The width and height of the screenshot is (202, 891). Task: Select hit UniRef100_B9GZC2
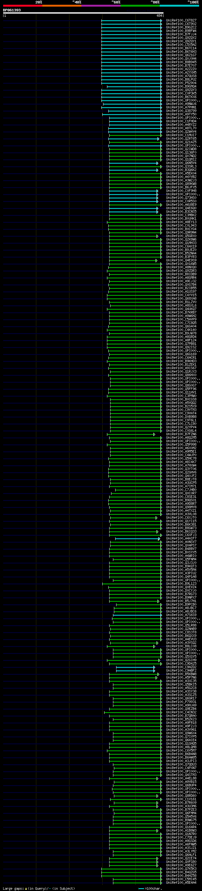(x=181, y=27)
